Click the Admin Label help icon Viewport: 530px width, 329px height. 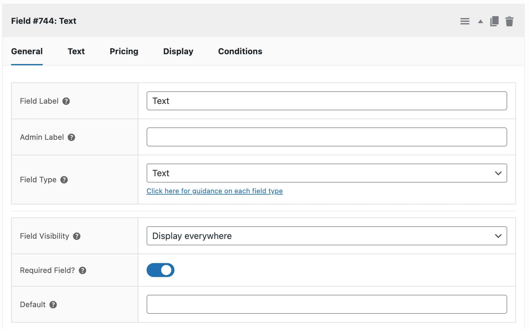click(x=72, y=138)
